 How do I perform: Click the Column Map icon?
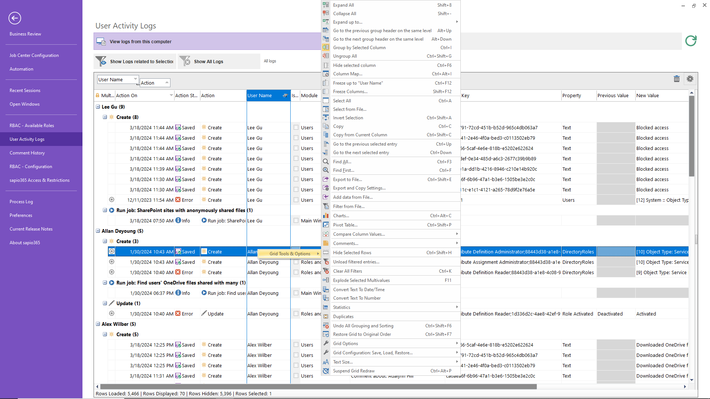coord(326,74)
